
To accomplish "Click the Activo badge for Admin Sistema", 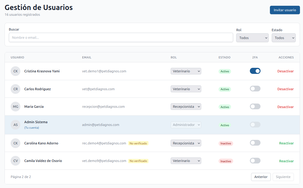I will [x=225, y=125].
